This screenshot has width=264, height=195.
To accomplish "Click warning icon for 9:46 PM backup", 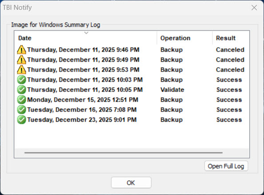I will pos(21,50).
